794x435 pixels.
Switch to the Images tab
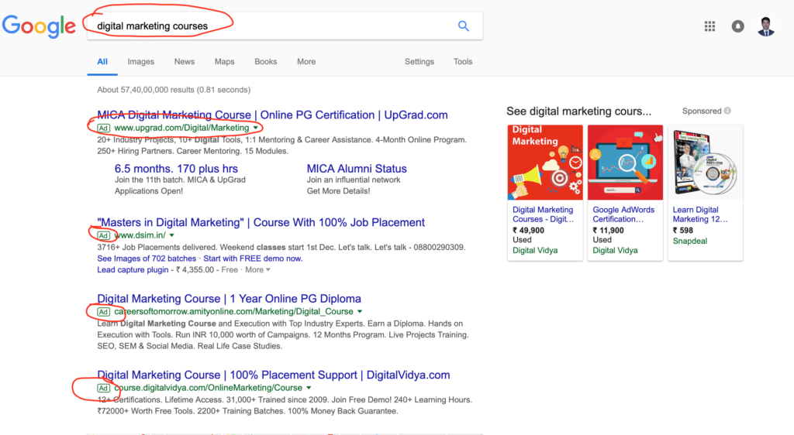[141, 62]
